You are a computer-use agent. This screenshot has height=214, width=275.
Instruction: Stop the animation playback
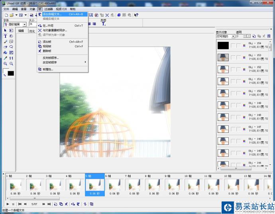(x=13, y=204)
